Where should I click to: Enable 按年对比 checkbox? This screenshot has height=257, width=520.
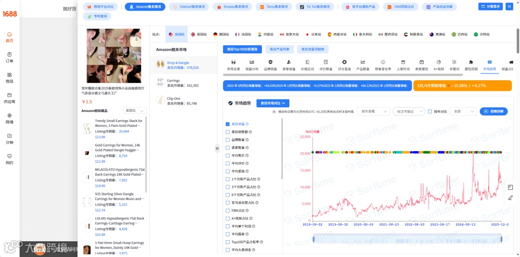click(x=430, y=111)
